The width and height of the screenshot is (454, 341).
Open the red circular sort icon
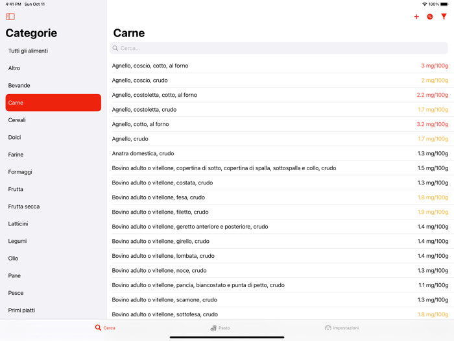click(430, 17)
